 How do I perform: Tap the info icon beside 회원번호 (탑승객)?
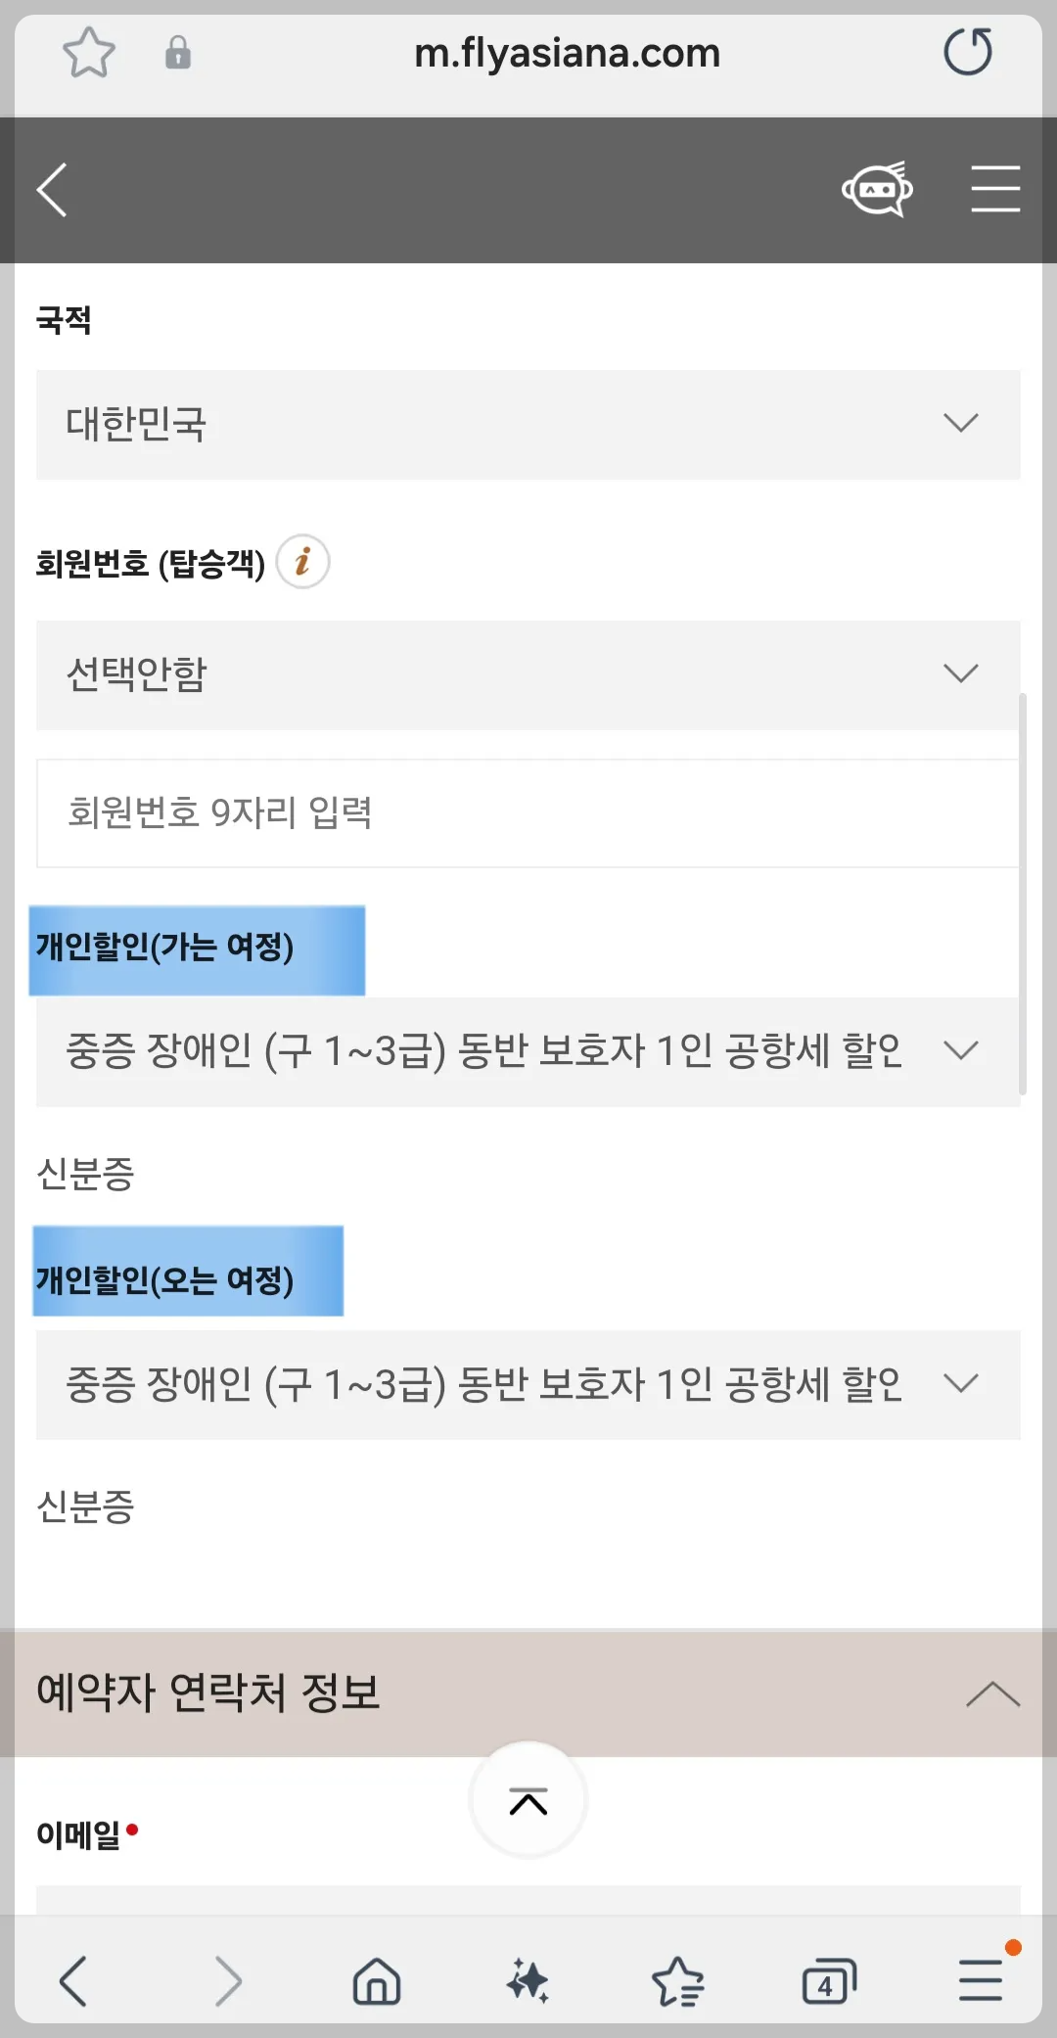click(304, 561)
